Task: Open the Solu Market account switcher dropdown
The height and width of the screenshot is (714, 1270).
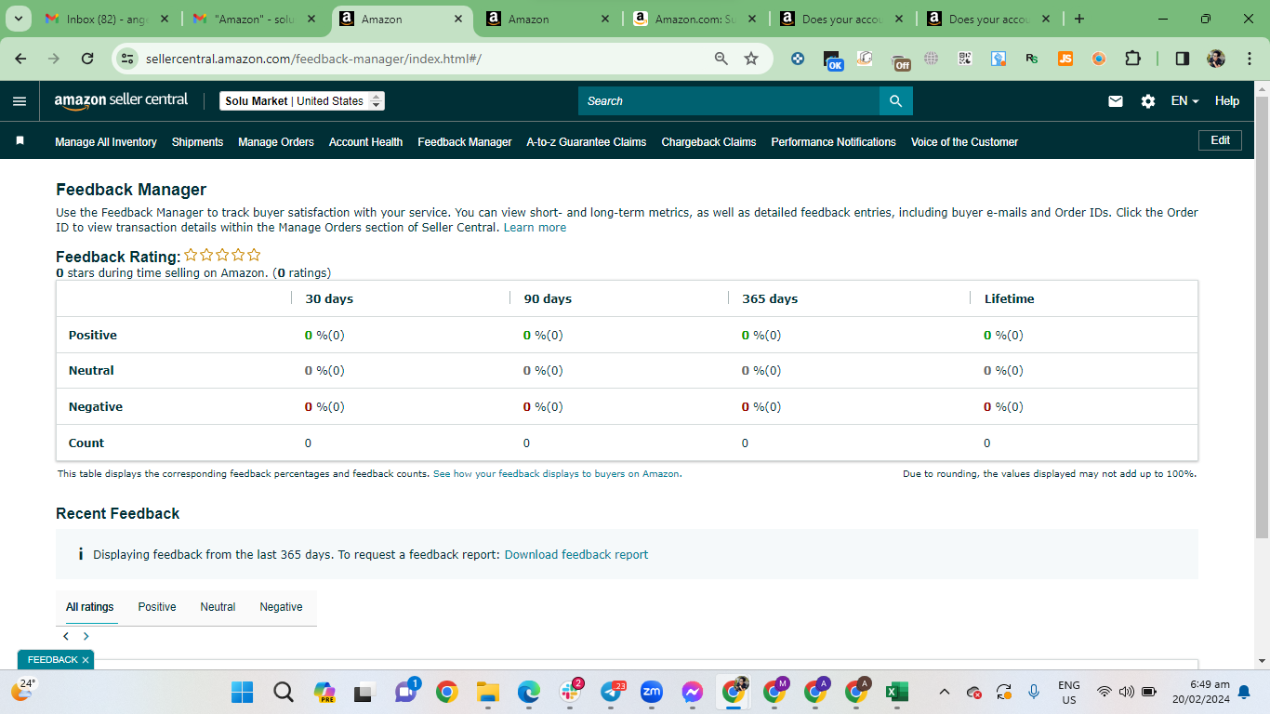Action: [302, 101]
